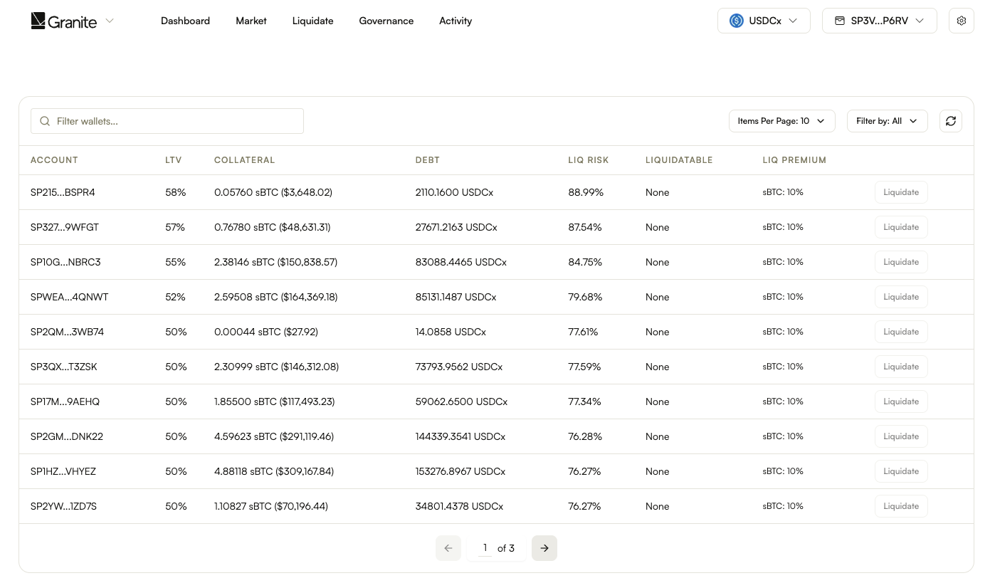Open the Liquidate tab

point(312,21)
